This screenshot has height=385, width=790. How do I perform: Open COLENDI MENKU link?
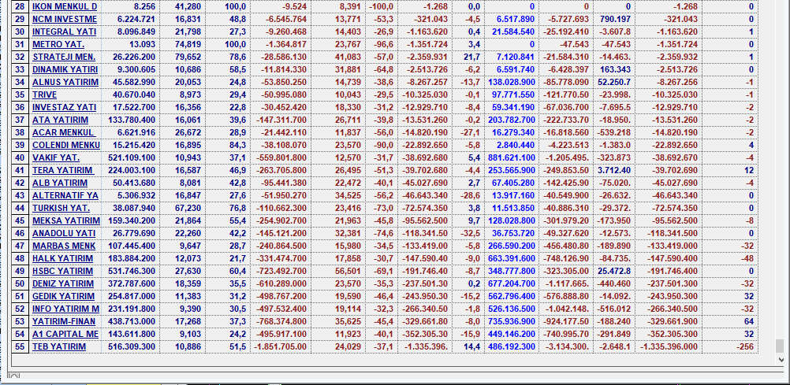(66, 145)
